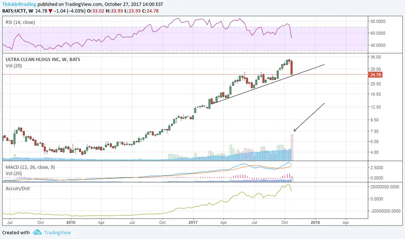Click the 0.0000 MACD axis label
Viewport: 405px width, 239px height.
click(377, 178)
